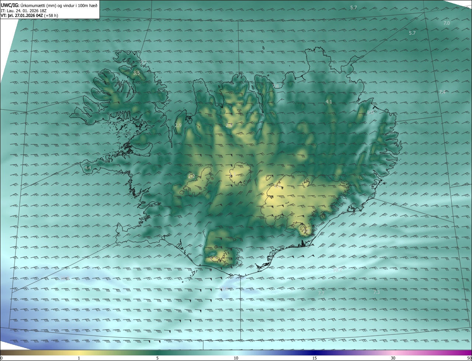Screen dimensions: 472x361
Task: Click the 1 tick on colour scale
Action: [79, 358]
